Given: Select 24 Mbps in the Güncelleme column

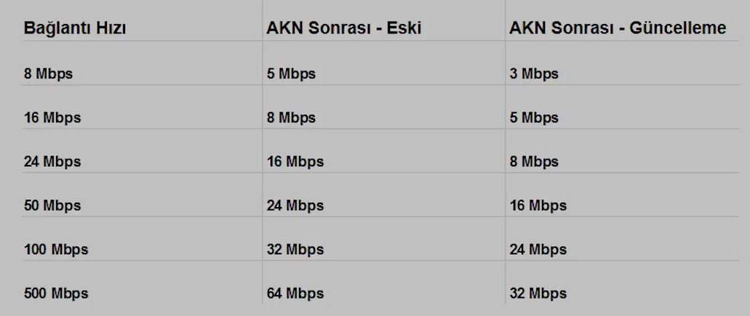Looking at the screenshot, I should point(538,250).
